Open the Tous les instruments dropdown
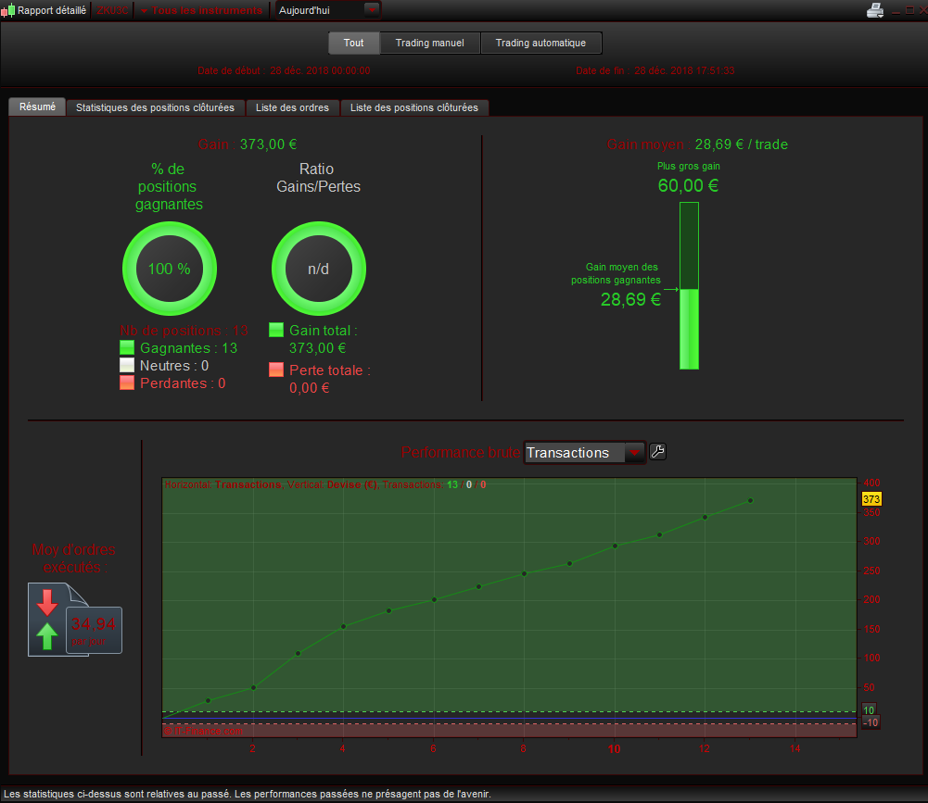This screenshot has height=803, width=928. pyautogui.click(x=201, y=10)
